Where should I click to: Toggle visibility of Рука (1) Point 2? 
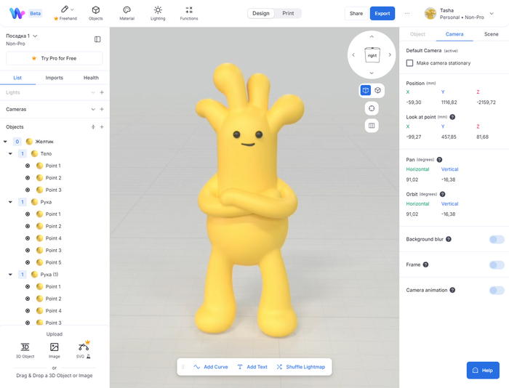tap(28, 299)
